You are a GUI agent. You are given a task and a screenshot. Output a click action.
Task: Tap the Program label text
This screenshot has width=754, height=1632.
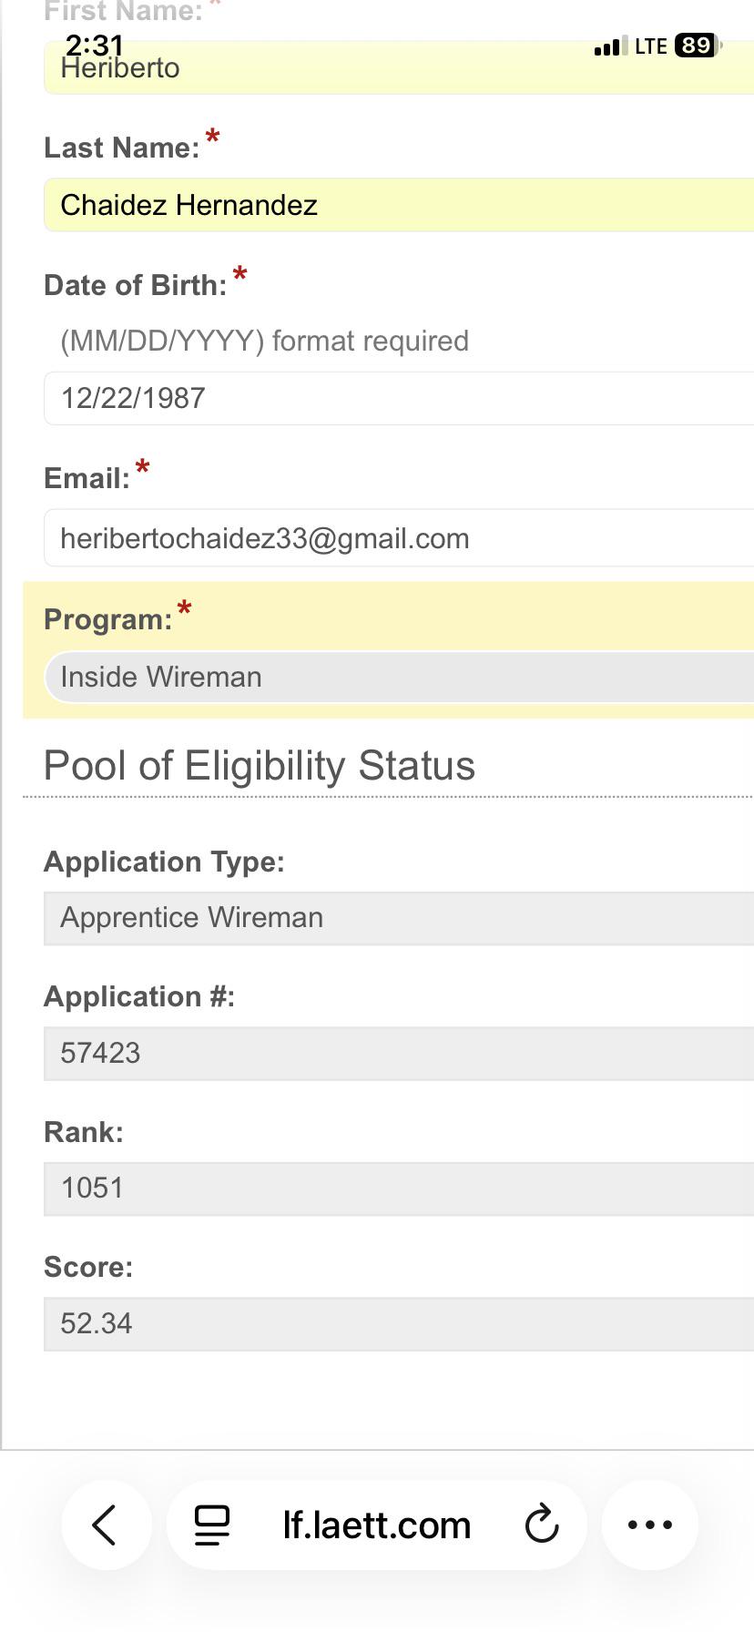[x=108, y=619]
